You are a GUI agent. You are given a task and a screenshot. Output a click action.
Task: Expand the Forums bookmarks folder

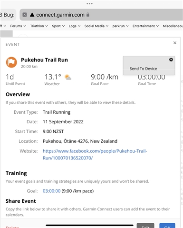(x=18, y=26)
